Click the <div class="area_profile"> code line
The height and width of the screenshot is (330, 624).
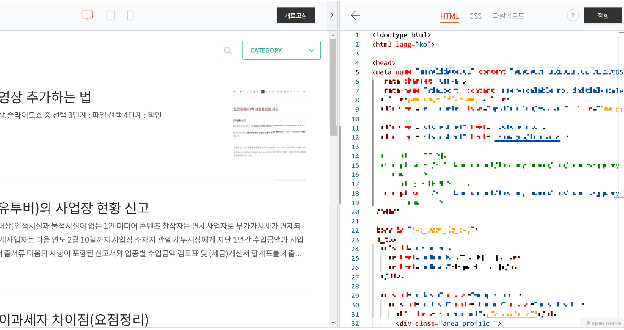(x=448, y=323)
